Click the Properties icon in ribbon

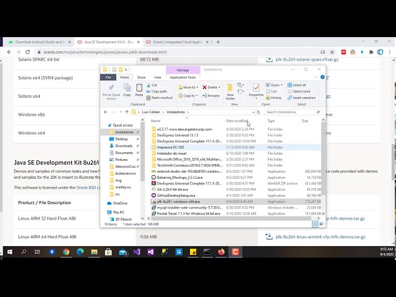point(256,87)
